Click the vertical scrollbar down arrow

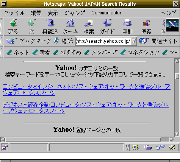click(x=177, y=134)
